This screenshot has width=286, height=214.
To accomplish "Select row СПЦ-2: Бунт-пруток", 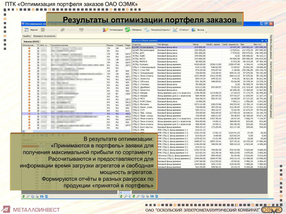I will (x=199, y=127).
